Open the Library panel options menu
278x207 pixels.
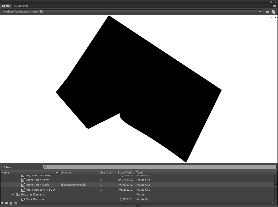pyautogui.click(x=275, y=6)
